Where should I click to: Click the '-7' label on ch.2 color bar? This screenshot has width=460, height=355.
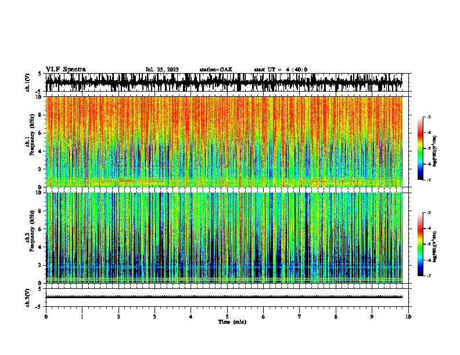429,276
